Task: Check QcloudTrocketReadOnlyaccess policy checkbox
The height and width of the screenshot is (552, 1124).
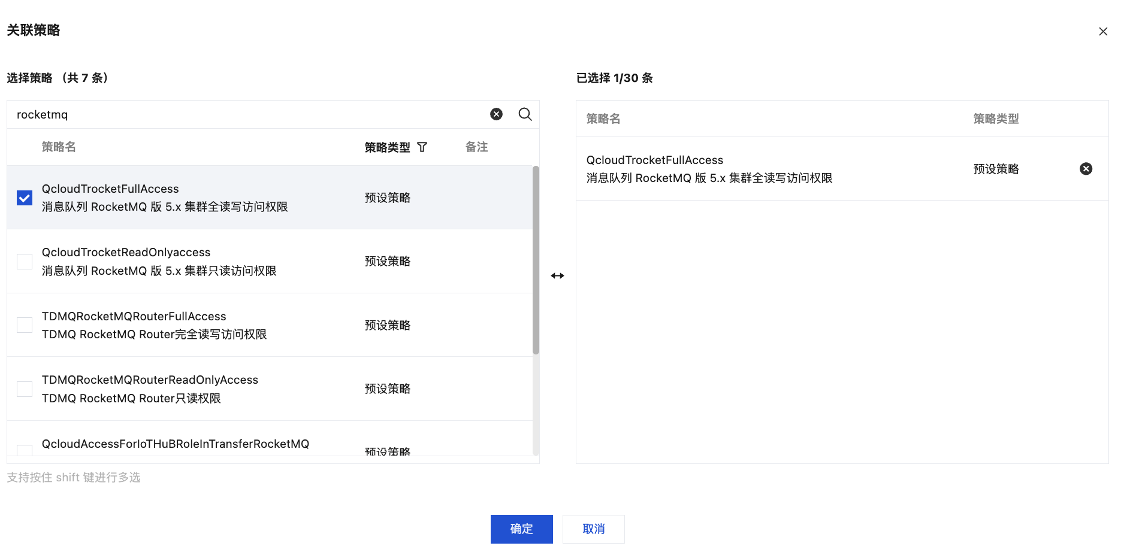Action: [25, 262]
